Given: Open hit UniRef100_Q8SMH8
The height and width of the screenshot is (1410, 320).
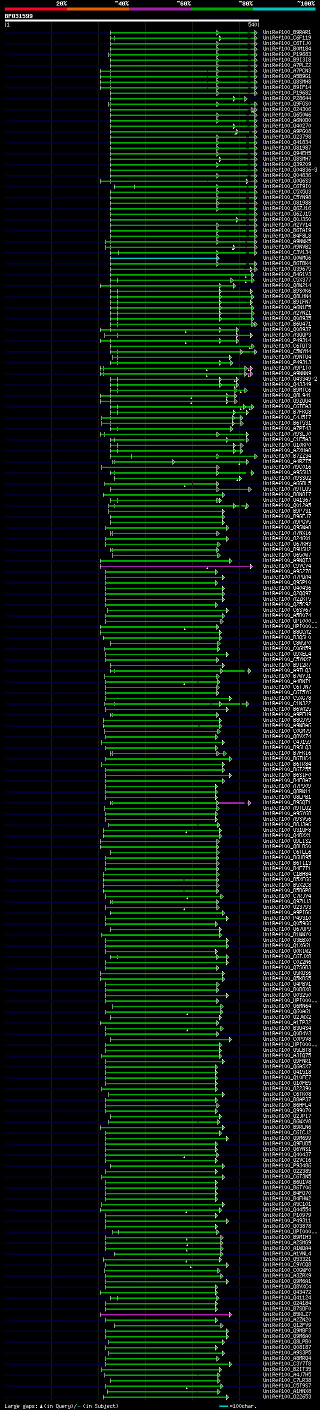Looking at the screenshot, I should [x=287, y=82].
